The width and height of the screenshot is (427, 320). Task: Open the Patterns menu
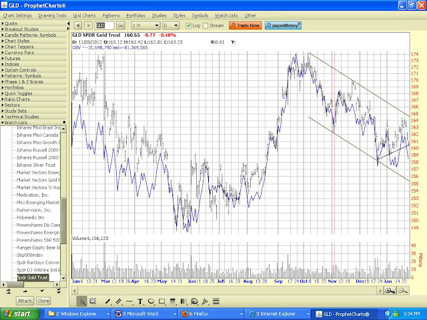tap(111, 15)
